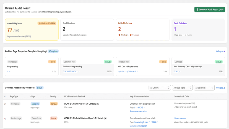Collapse the Detected Accessibility Violations section
The height and width of the screenshot is (129, 229).
pyautogui.click(x=220, y=87)
